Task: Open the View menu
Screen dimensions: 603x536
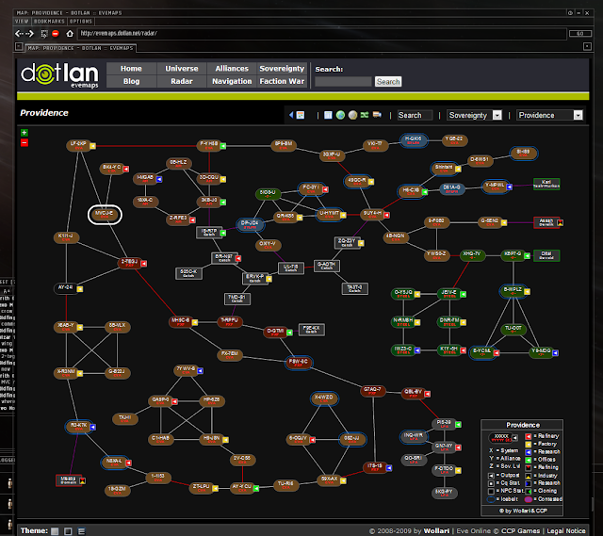Action: pos(22,21)
